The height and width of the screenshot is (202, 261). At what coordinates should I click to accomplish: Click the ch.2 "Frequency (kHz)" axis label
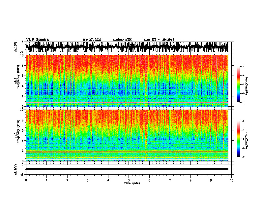click(18, 131)
